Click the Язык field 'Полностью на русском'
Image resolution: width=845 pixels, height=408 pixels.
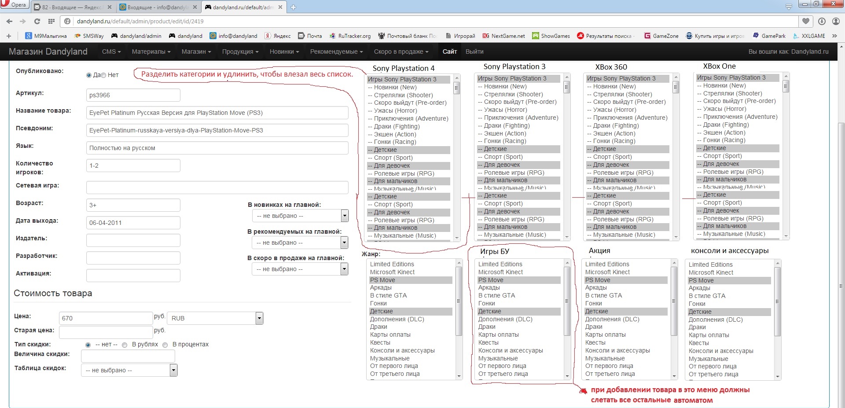coord(217,148)
